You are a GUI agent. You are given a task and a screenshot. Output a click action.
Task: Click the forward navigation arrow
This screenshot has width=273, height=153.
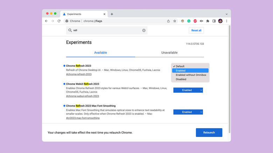(52, 21)
